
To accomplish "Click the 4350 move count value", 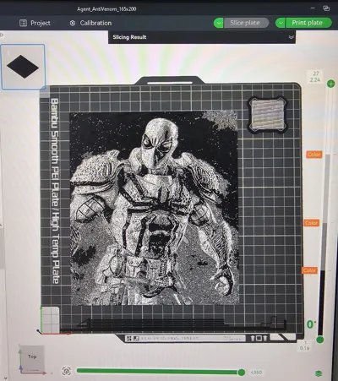I will 256,373.
